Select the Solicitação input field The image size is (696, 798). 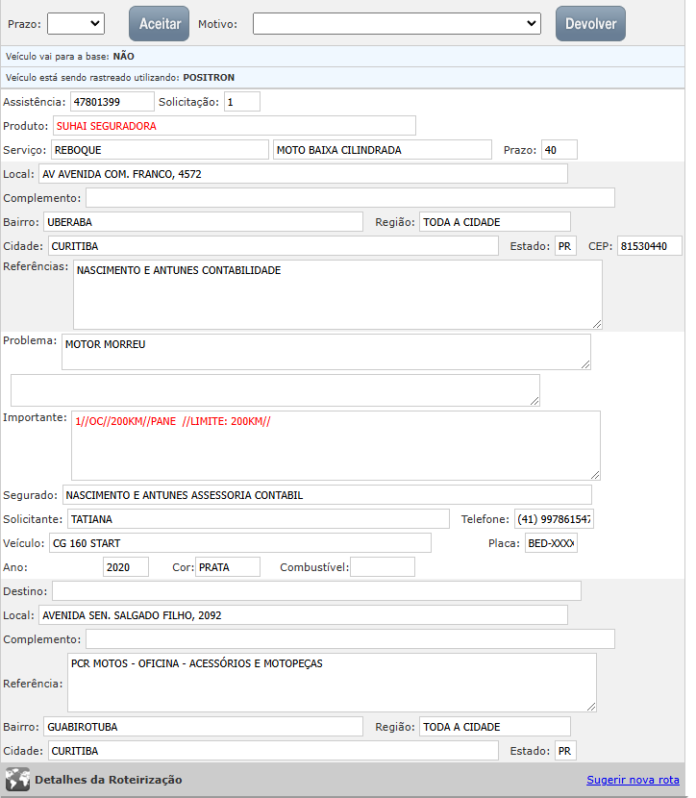pyautogui.click(x=241, y=101)
